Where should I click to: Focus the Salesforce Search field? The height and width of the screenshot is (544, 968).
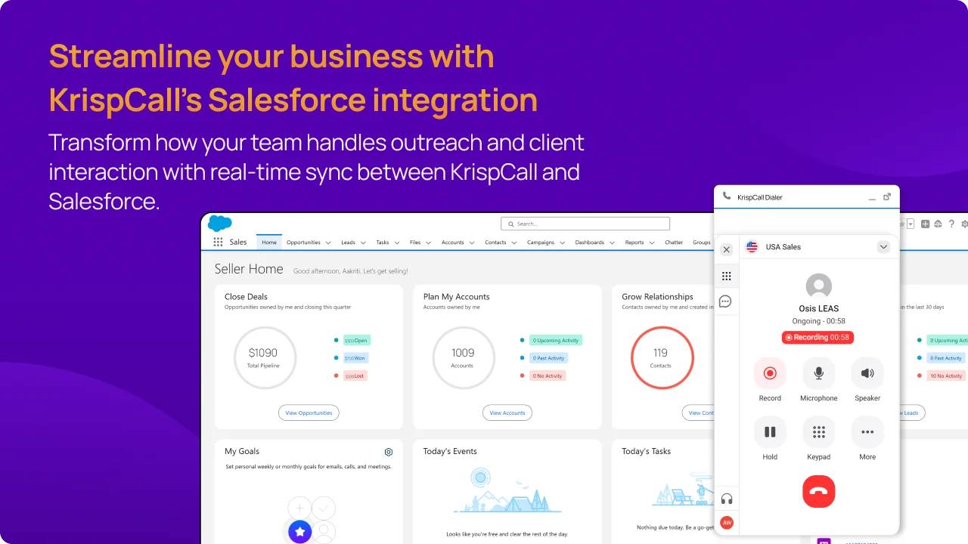(x=585, y=224)
